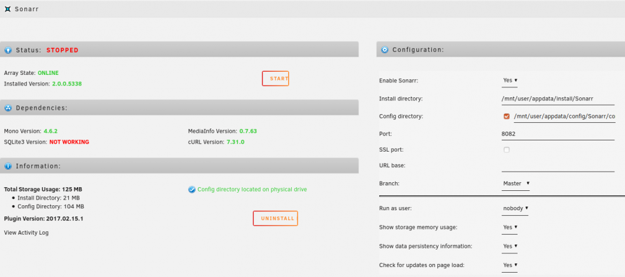This screenshot has width=625, height=277.
Task: Open the Branch Master dropdown
Action: pos(516,183)
